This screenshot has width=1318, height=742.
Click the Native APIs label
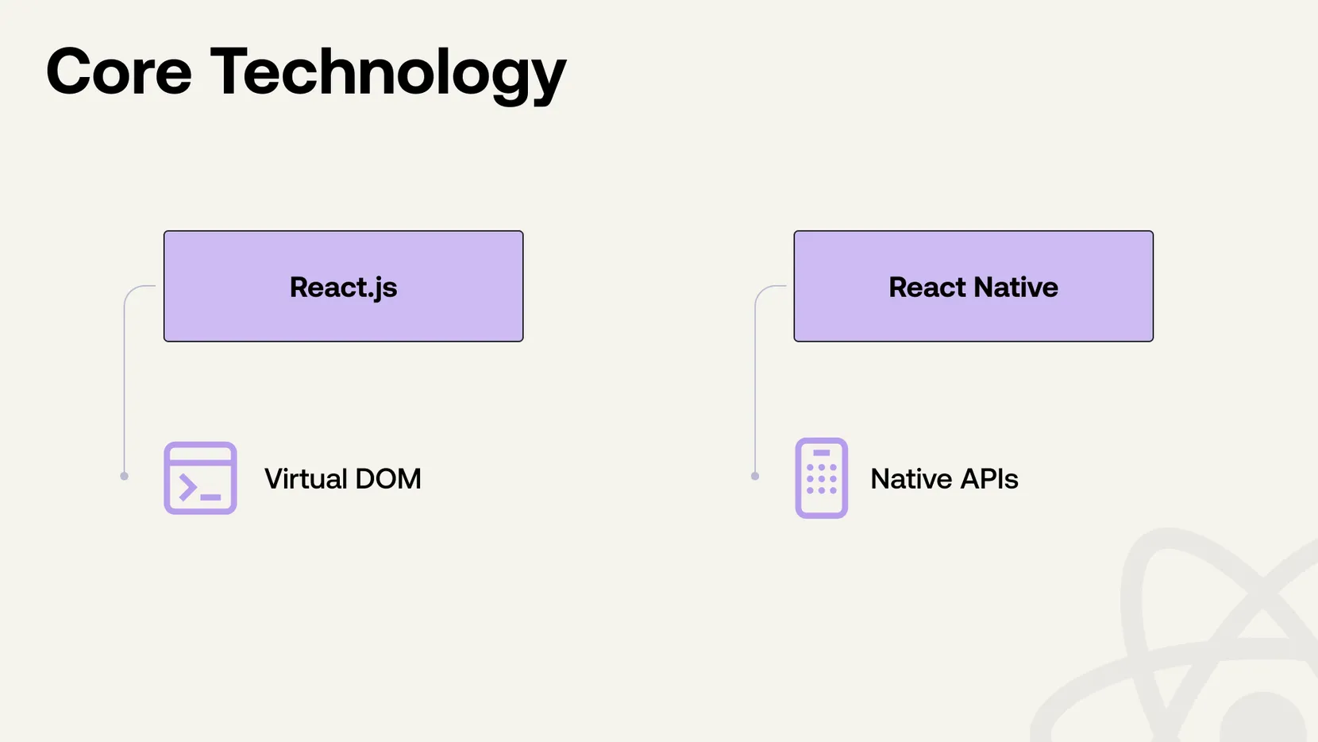(944, 479)
